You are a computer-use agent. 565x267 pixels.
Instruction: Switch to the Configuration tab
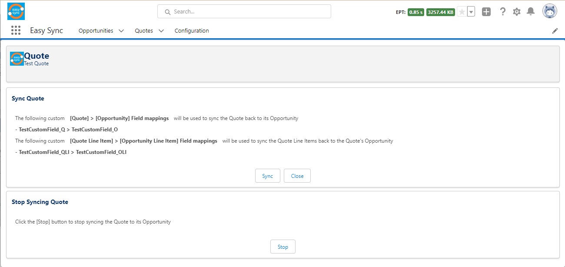point(192,30)
